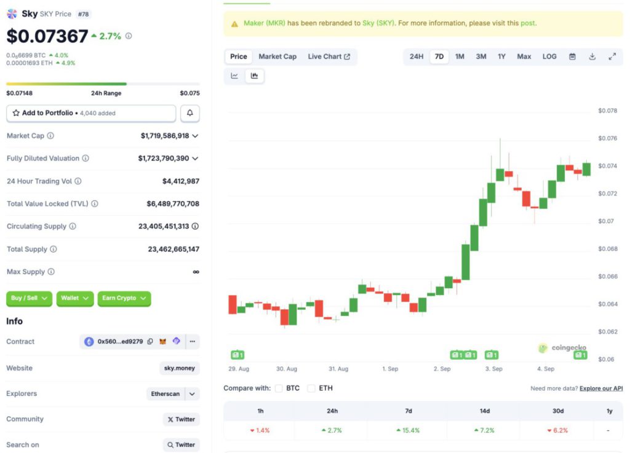Expand the Etherscan explorers dropdown arrow

[x=193, y=394]
